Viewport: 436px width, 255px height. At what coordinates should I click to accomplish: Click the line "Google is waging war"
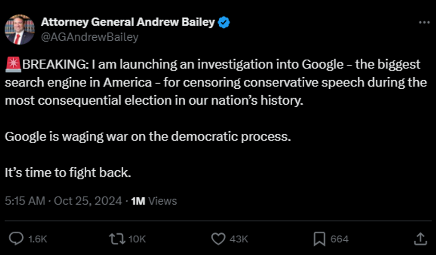coord(148,136)
